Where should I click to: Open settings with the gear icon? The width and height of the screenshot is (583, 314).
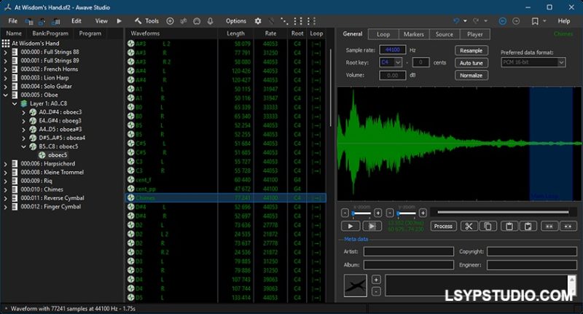[258, 21]
